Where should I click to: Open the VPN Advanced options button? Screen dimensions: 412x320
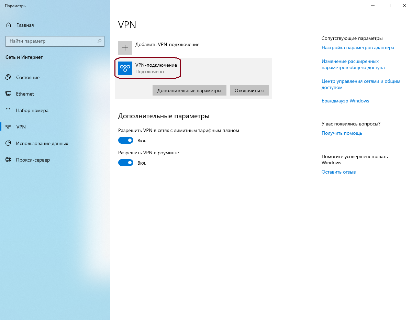[189, 90]
